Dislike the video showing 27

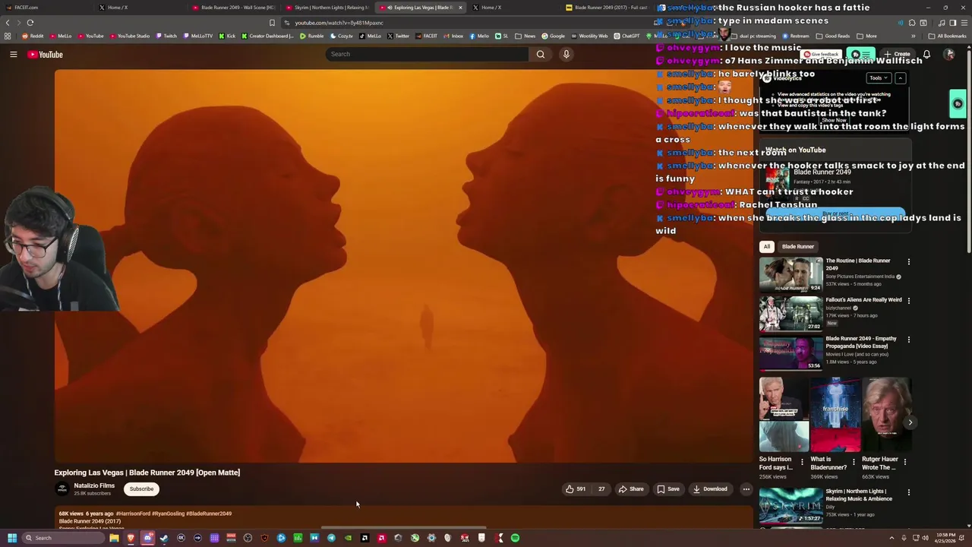(601, 489)
